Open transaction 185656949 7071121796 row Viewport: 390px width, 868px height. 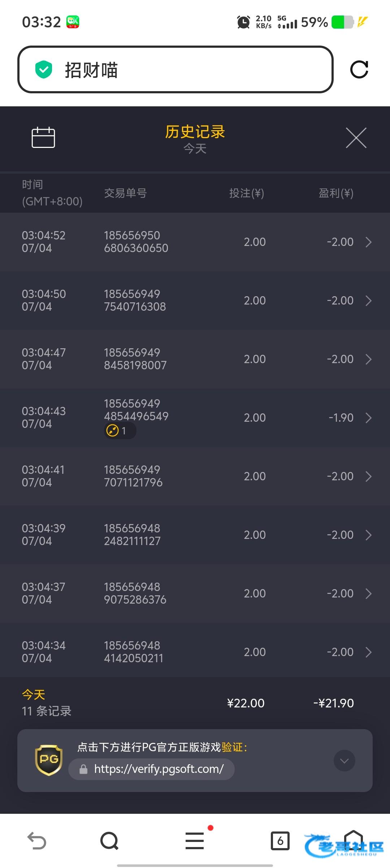(195, 476)
